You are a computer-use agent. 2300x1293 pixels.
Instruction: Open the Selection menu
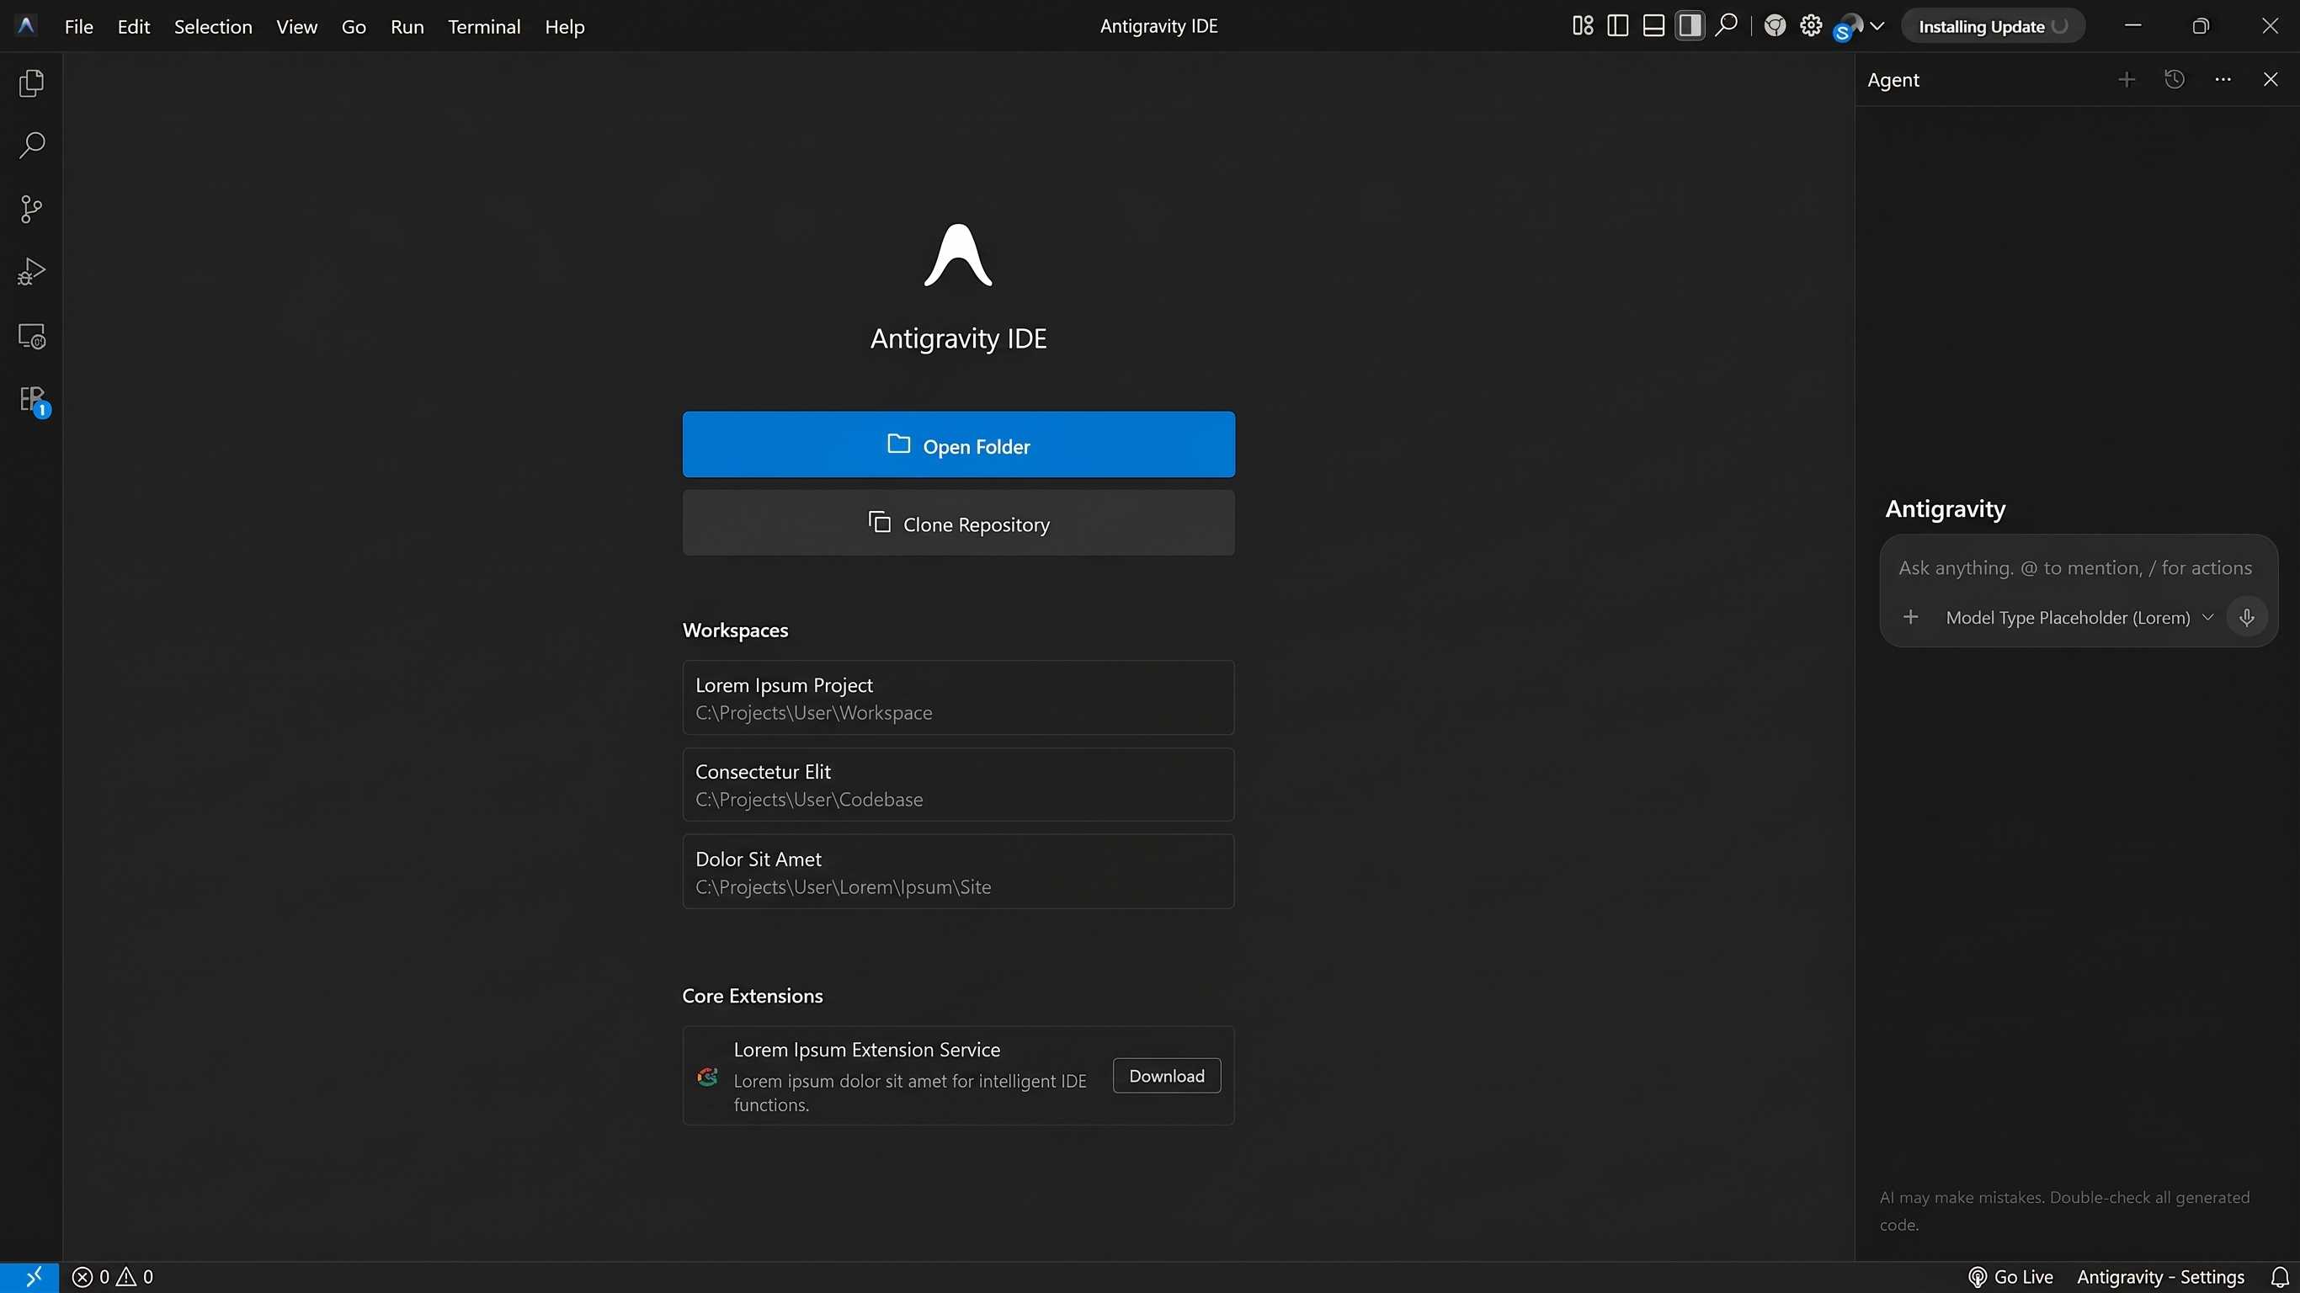[212, 27]
